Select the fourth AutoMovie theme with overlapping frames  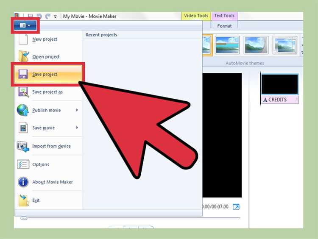point(285,45)
